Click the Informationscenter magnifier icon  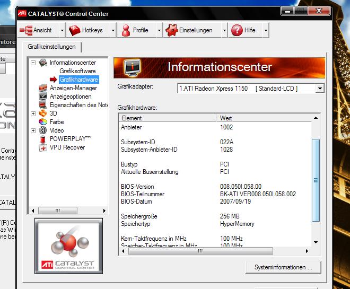[x=43, y=63]
